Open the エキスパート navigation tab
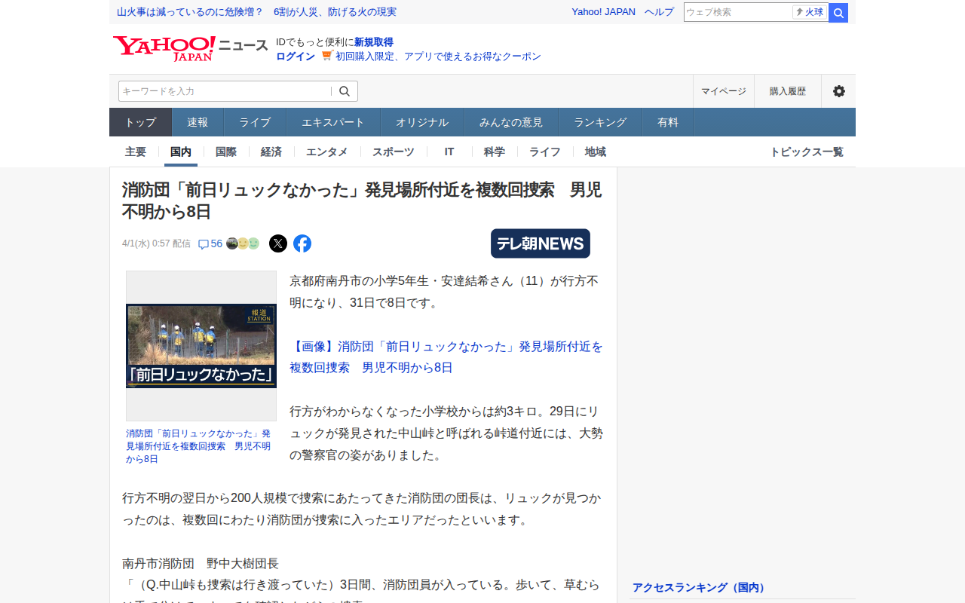Screen dimensions: 965x603 pos(333,122)
